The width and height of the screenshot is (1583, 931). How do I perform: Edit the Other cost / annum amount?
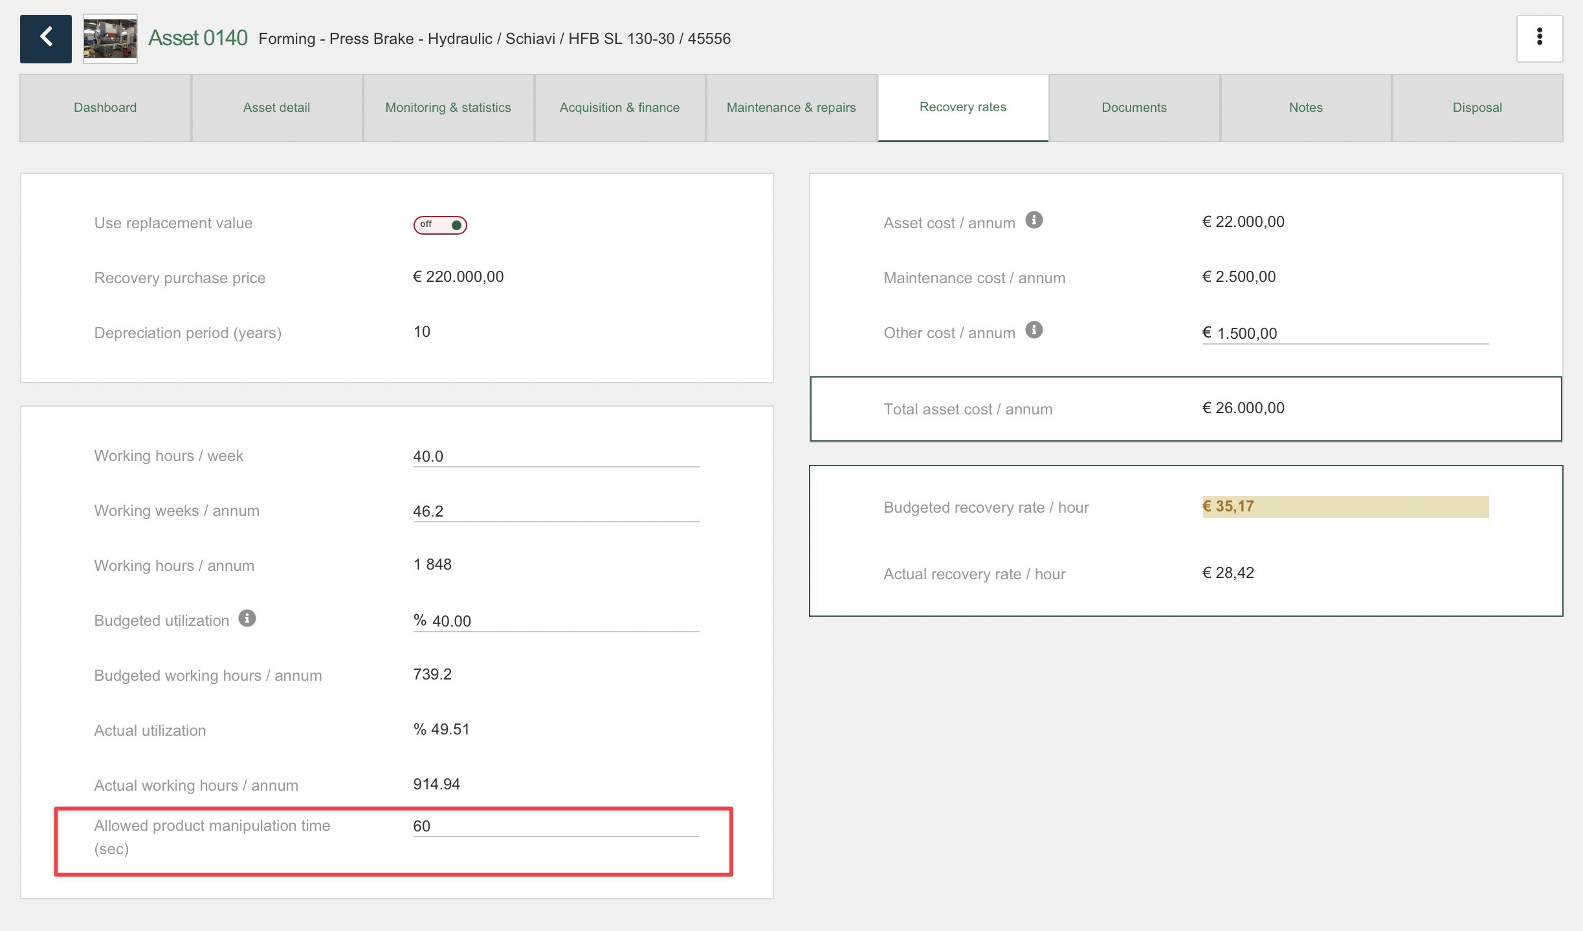1349,334
